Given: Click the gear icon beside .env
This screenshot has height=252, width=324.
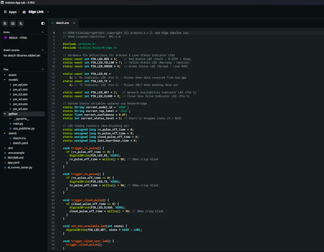Looking at the screenshot, I should point(5,148).
